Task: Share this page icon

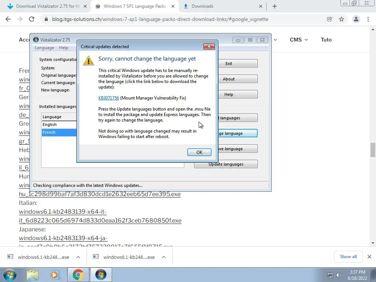Action: 329,19
